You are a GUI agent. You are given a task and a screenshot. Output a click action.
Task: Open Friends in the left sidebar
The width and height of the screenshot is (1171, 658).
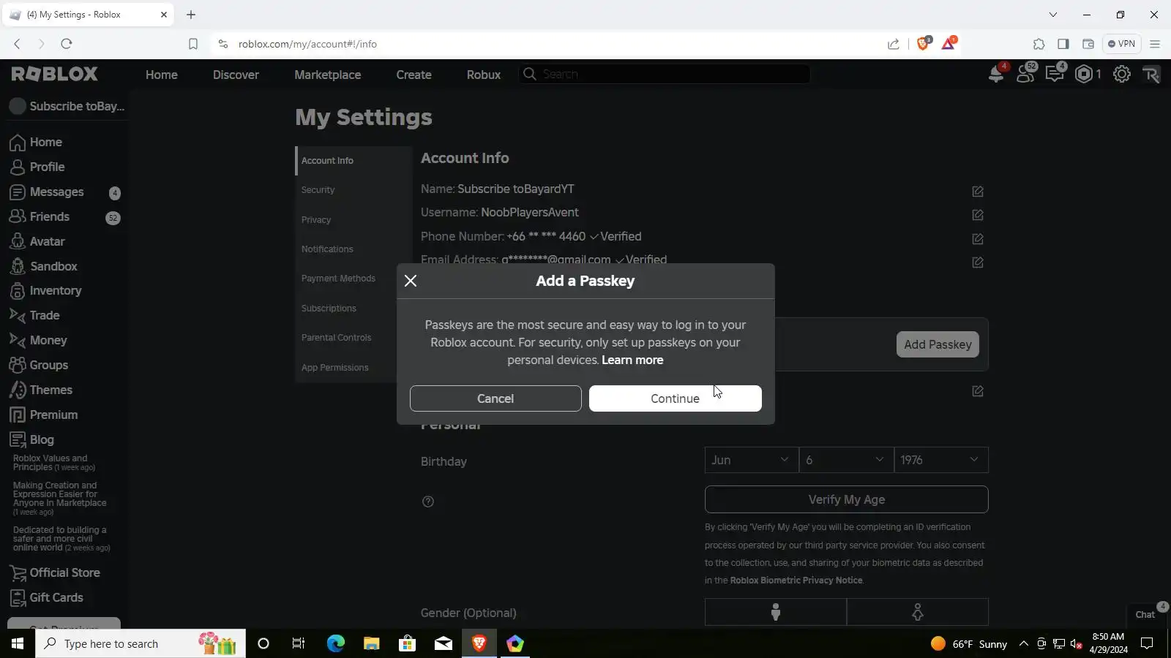(x=49, y=216)
